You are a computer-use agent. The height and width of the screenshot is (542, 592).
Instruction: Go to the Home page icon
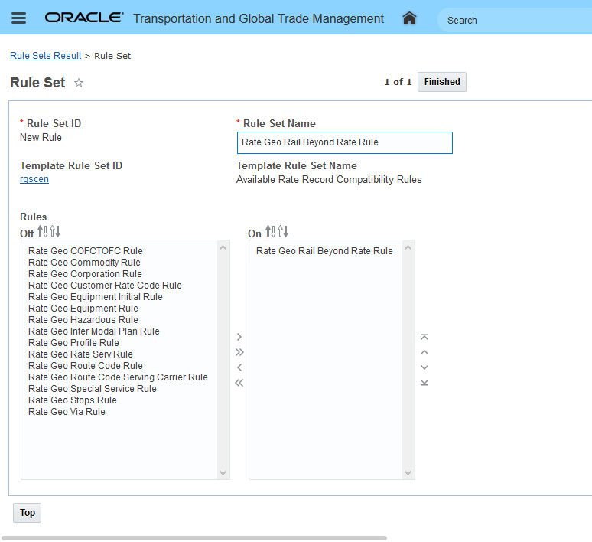point(409,18)
